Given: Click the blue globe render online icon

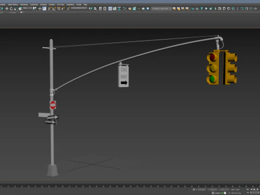Looking at the screenshot, I should point(148,9).
